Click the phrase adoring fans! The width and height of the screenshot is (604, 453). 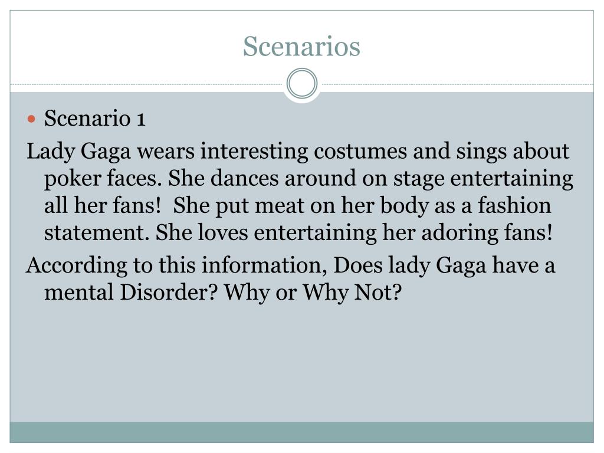(x=487, y=232)
